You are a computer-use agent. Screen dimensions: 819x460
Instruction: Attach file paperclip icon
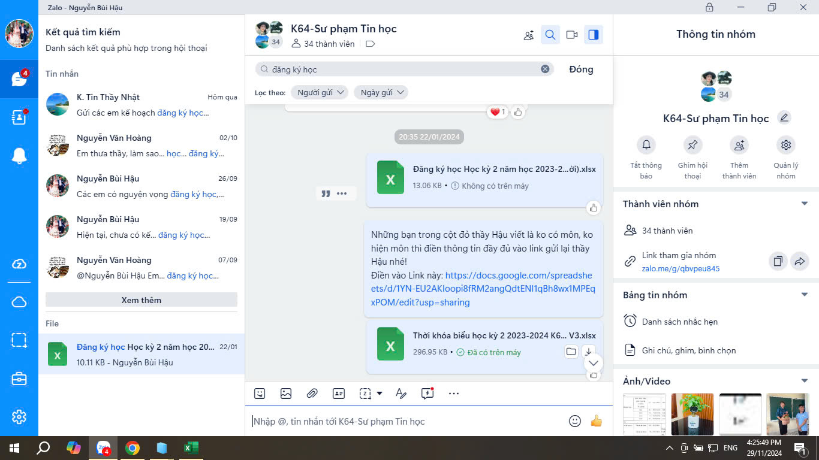312,394
